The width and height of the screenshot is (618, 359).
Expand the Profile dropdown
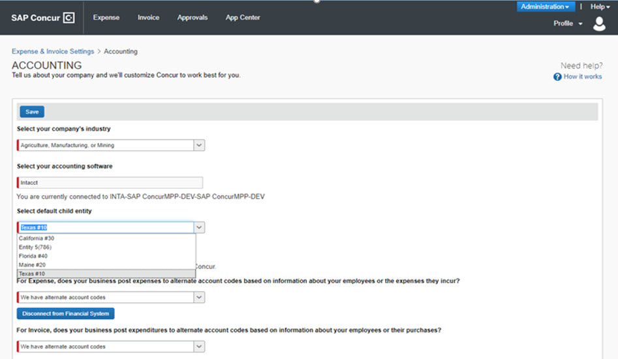(567, 23)
